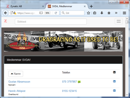Viewport: 130px width, 98px height.
Task: Open a new tab with plus button
Action: click(x=91, y=6)
